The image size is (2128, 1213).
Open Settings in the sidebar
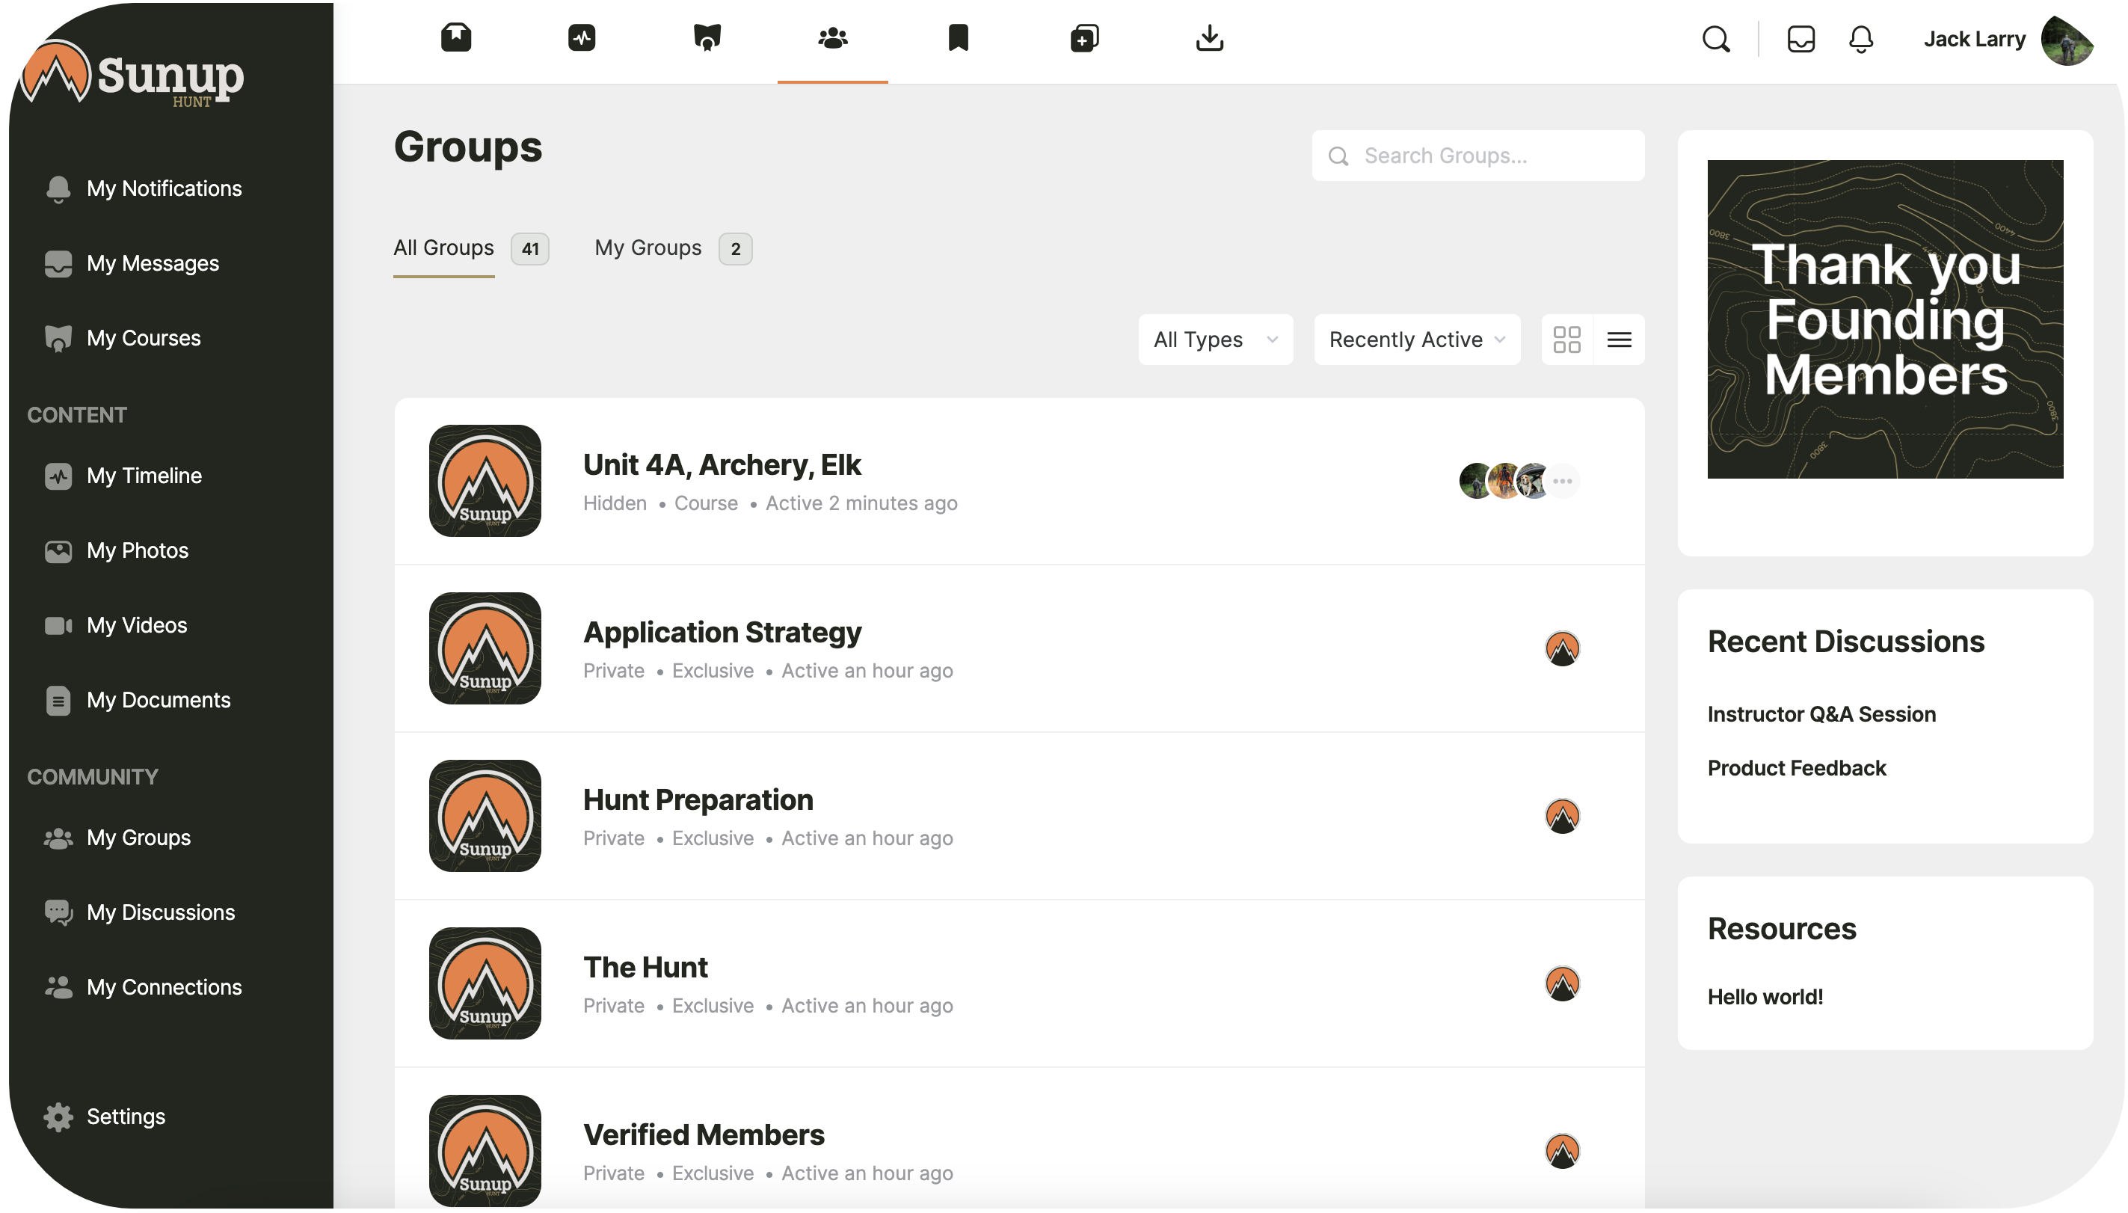pos(125,1117)
